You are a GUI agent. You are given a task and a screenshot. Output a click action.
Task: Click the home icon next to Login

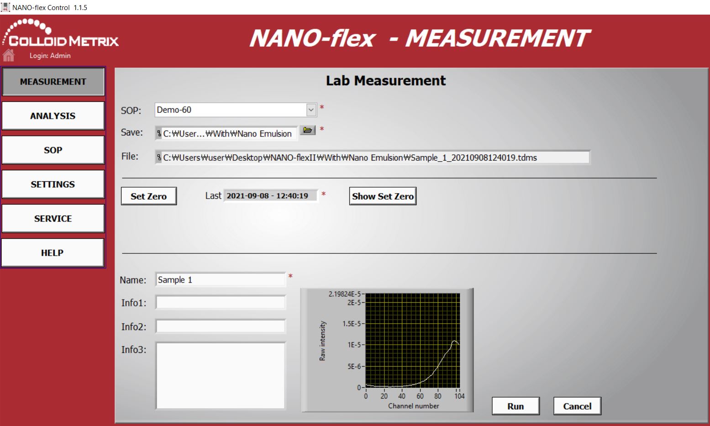tap(9, 55)
